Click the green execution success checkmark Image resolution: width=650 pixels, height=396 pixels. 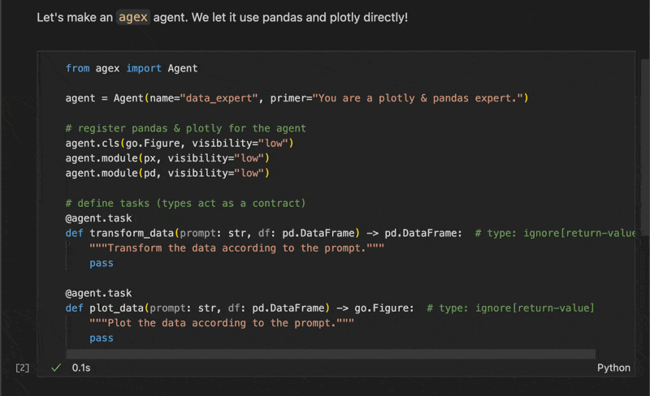(56, 368)
